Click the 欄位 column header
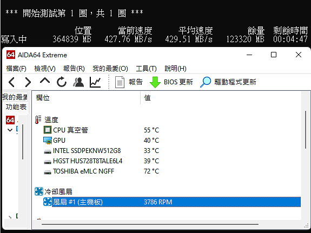Screen dimensions: 311x233 pyautogui.click(x=43, y=98)
